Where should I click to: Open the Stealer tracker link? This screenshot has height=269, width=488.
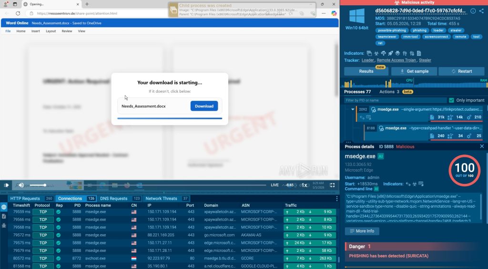(425, 60)
